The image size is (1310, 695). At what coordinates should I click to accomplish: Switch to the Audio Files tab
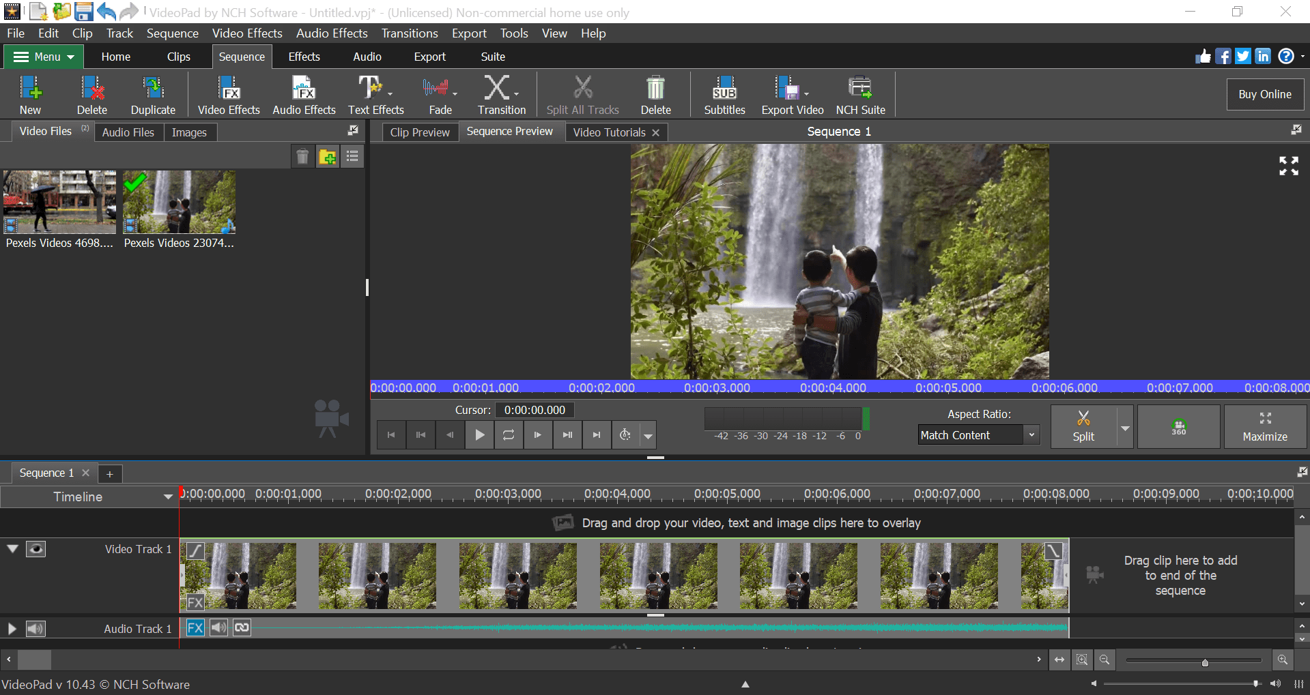128,132
